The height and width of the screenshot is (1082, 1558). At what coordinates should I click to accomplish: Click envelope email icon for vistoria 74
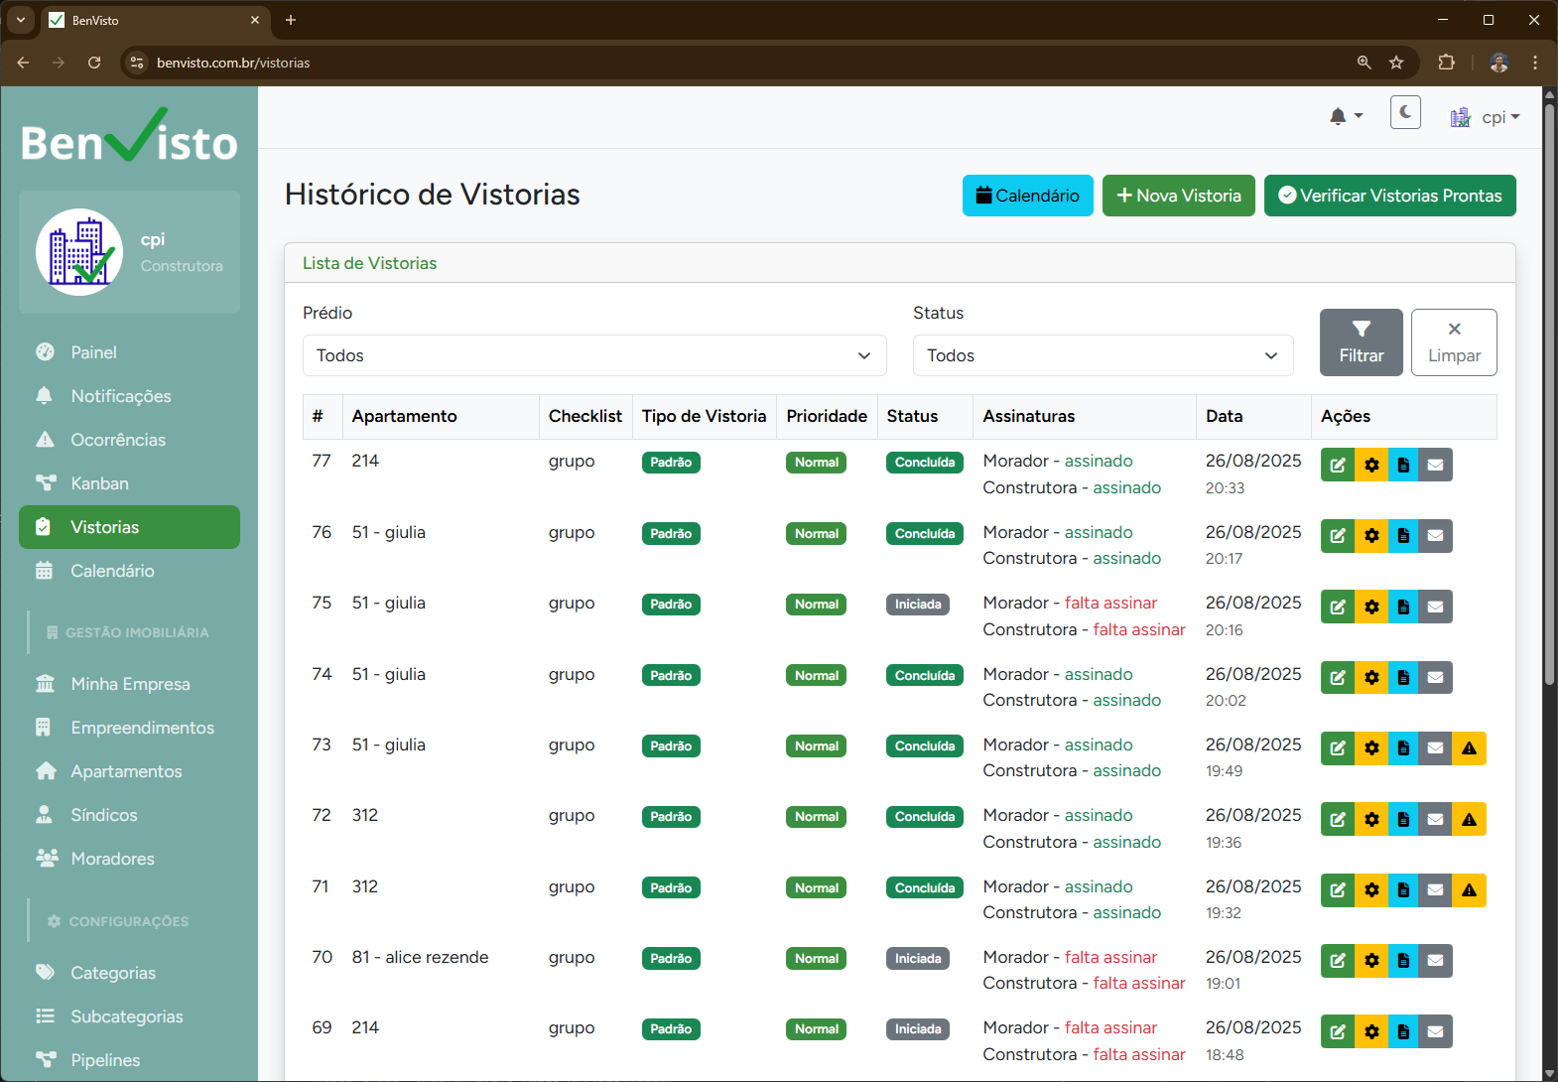pos(1435,678)
